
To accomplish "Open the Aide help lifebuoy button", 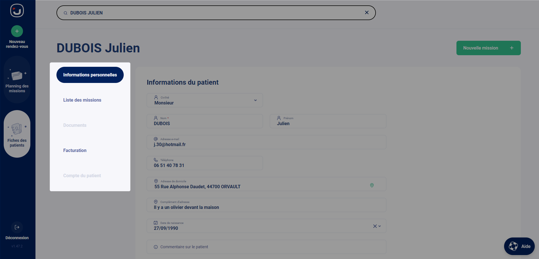I will pyautogui.click(x=519, y=246).
